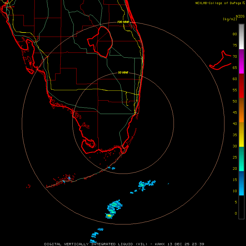Click the Lake Okeechobee outline on the map
This screenshot has width=246, height=246.
100,42
